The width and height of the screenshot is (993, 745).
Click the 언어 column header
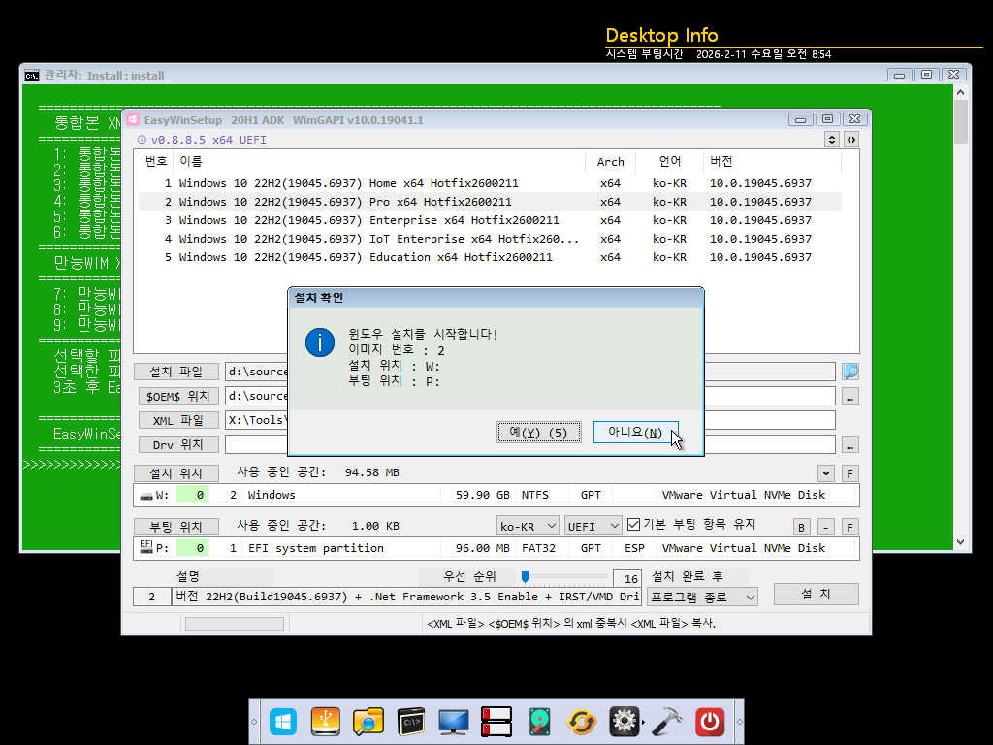669,162
